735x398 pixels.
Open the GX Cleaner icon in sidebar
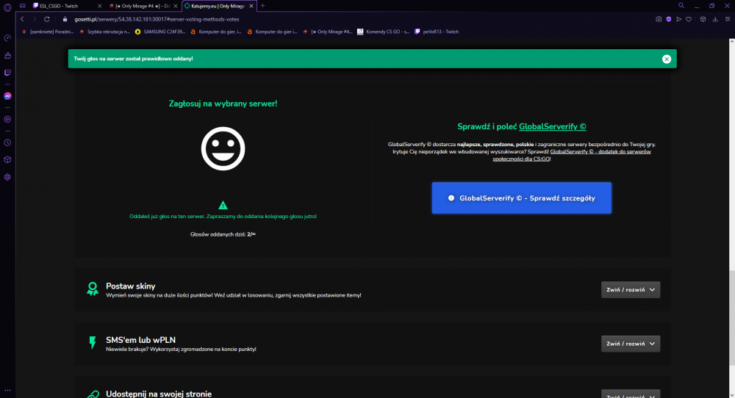coord(7,56)
